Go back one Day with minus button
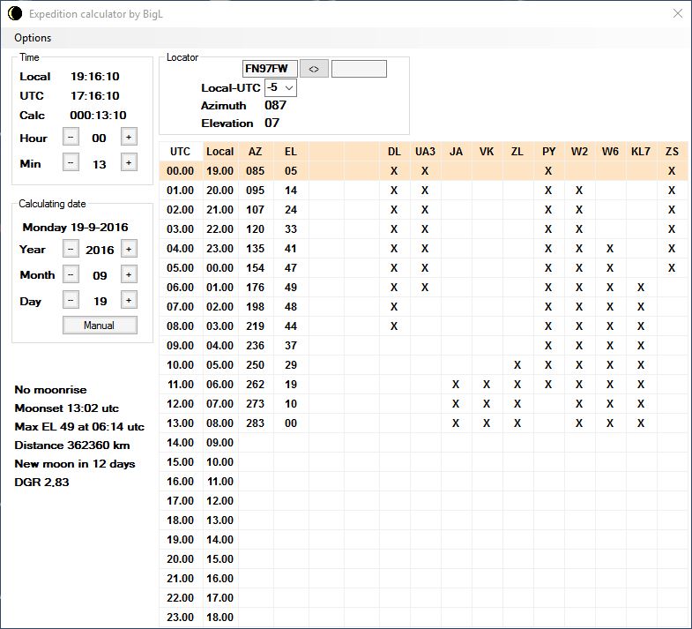The width and height of the screenshot is (692, 629). 71,300
